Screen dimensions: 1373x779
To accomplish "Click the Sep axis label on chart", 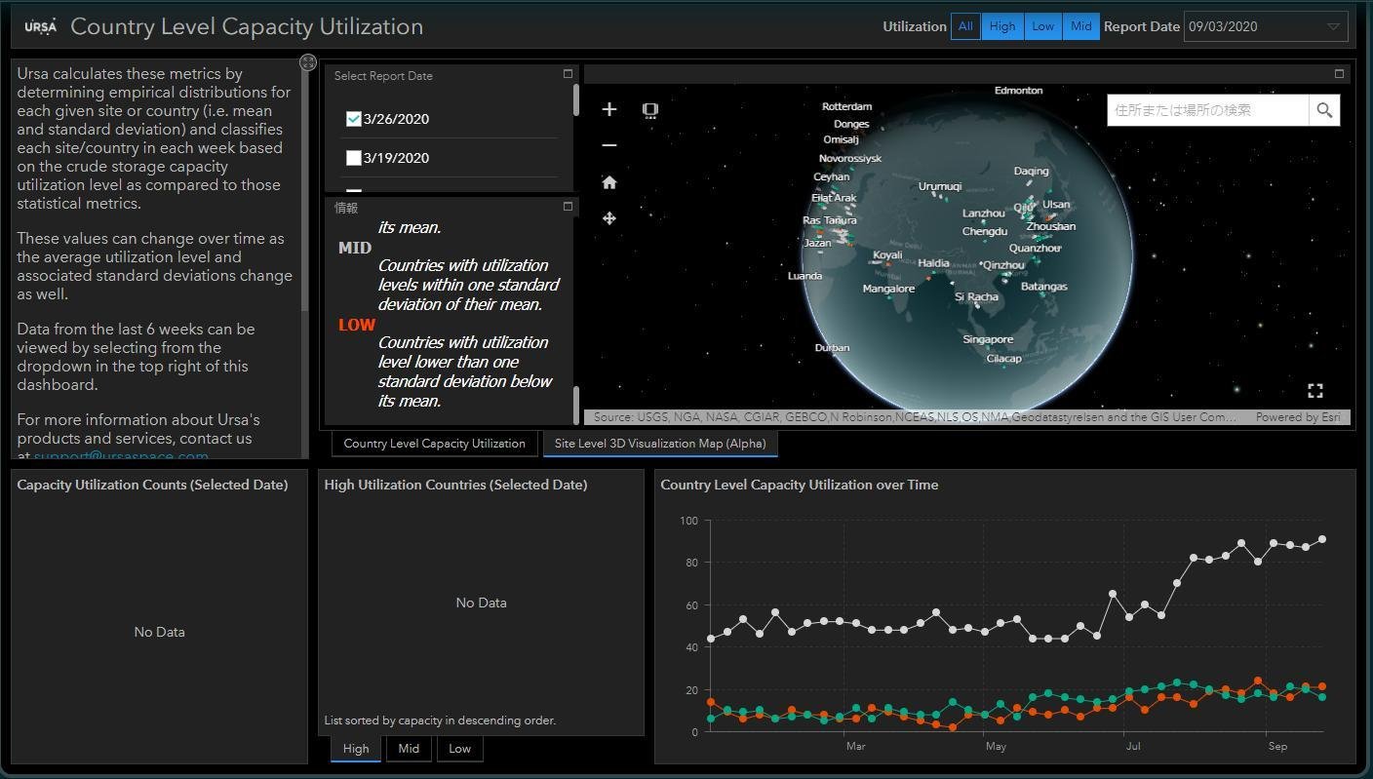I will tap(1277, 746).
